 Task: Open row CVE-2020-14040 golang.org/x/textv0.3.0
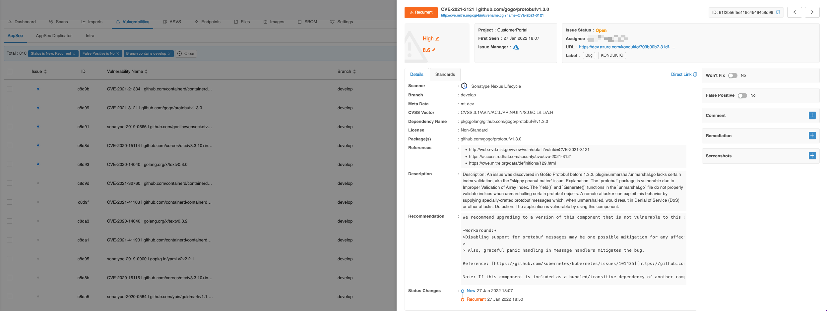click(x=147, y=165)
